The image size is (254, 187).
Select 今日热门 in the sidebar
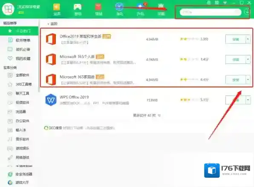pos(19,31)
